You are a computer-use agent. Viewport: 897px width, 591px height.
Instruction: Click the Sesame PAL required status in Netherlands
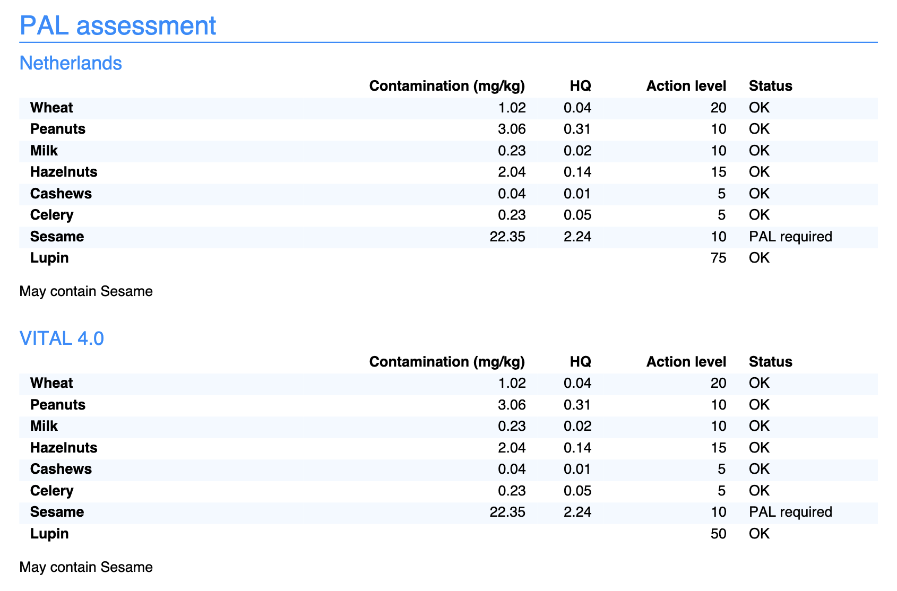(791, 237)
